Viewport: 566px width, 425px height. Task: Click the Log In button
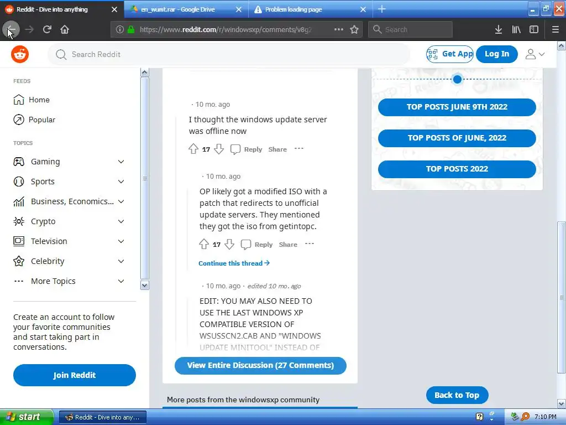497,54
